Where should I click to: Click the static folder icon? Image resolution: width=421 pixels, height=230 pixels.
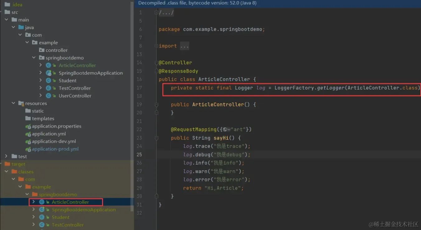[28, 111]
